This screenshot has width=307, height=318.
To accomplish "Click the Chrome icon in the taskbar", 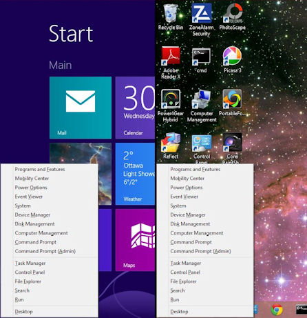I will [x=277, y=309].
